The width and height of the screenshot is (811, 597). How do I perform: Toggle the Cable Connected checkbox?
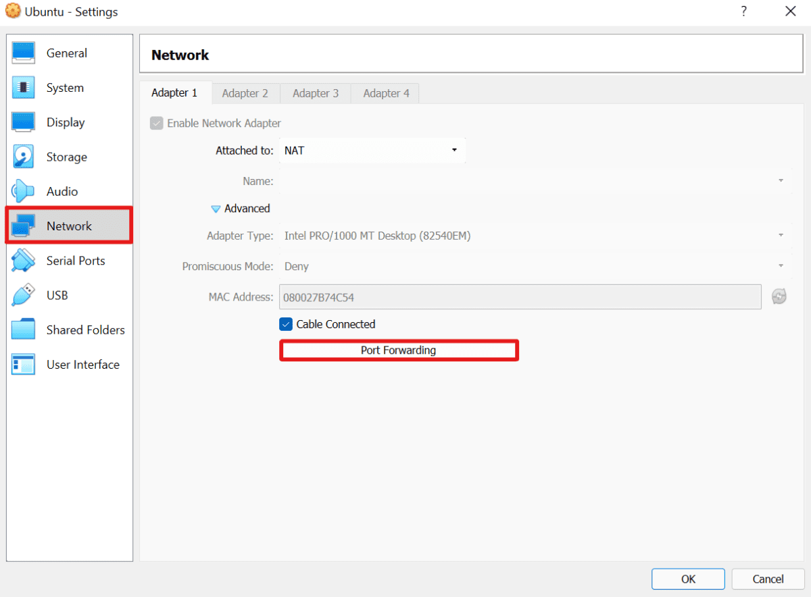286,324
